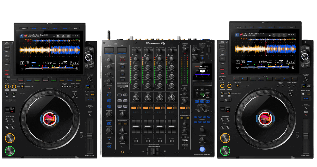317x167 pixels.
Task: Click channel 1 fader on mixer
Action: point(136,126)
